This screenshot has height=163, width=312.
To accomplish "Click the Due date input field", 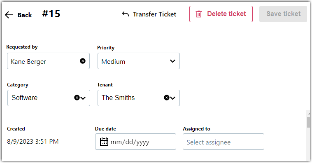I will click(x=135, y=142).
